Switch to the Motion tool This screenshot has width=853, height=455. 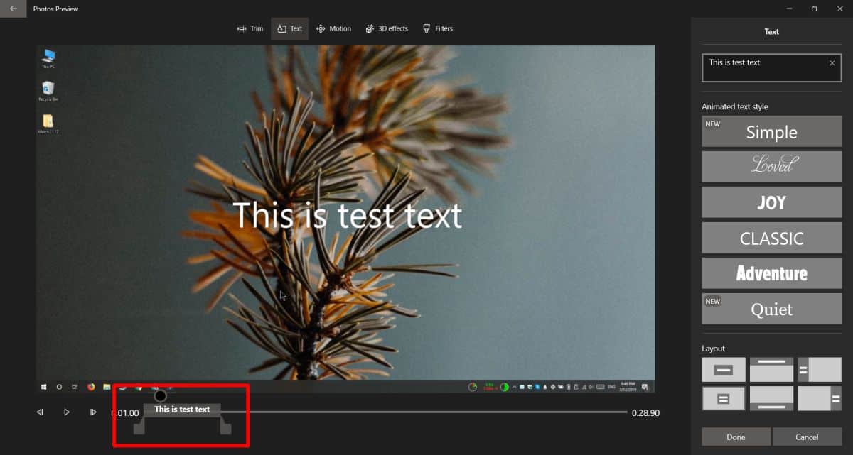[333, 28]
